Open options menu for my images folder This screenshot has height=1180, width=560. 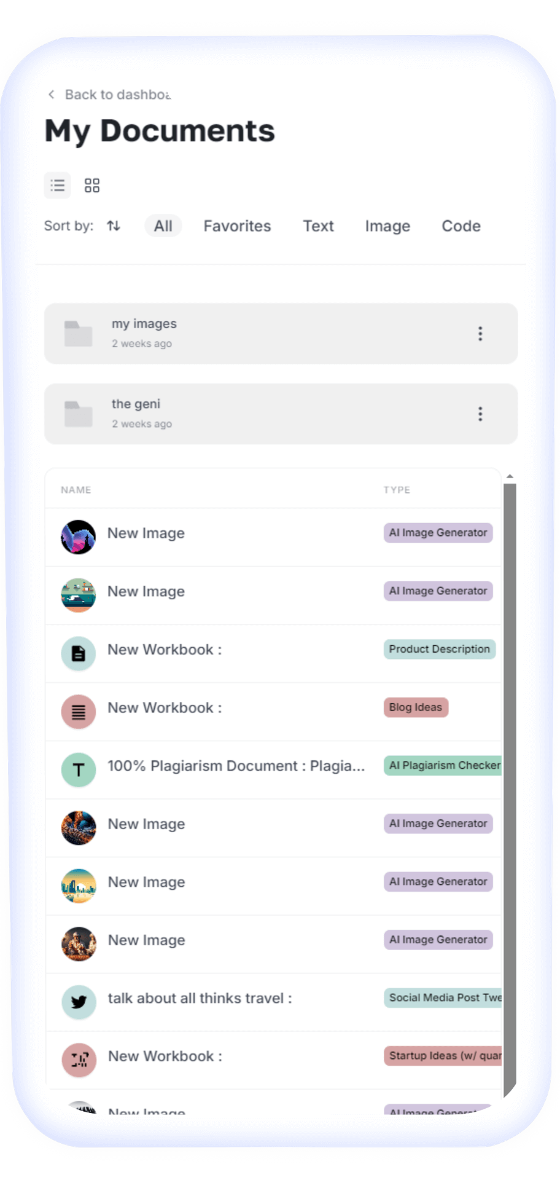(x=480, y=334)
